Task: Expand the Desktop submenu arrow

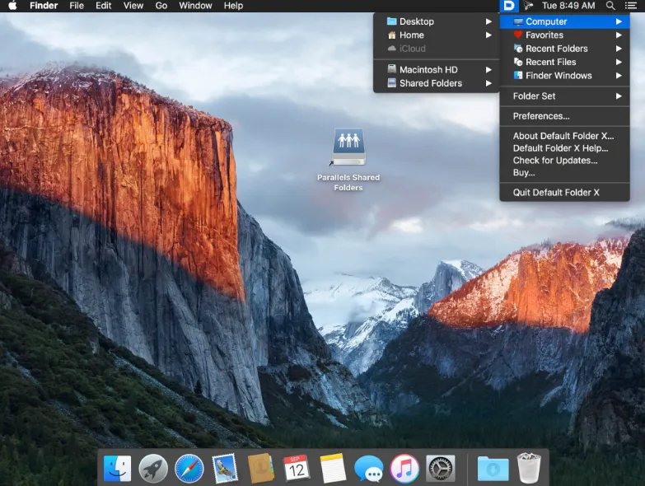Action: point(488,21)
